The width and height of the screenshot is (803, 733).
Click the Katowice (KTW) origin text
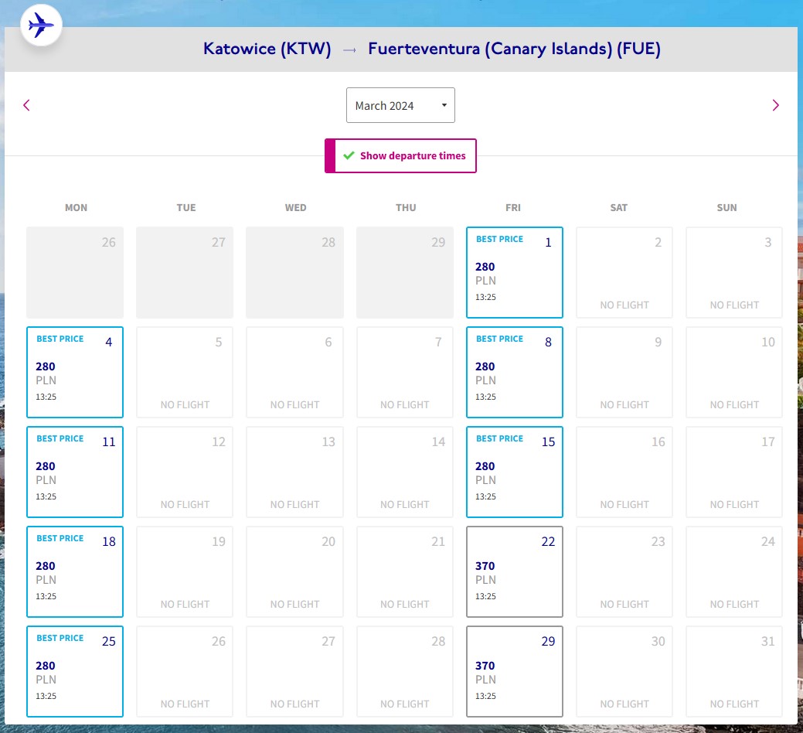(x=267, y=49)
